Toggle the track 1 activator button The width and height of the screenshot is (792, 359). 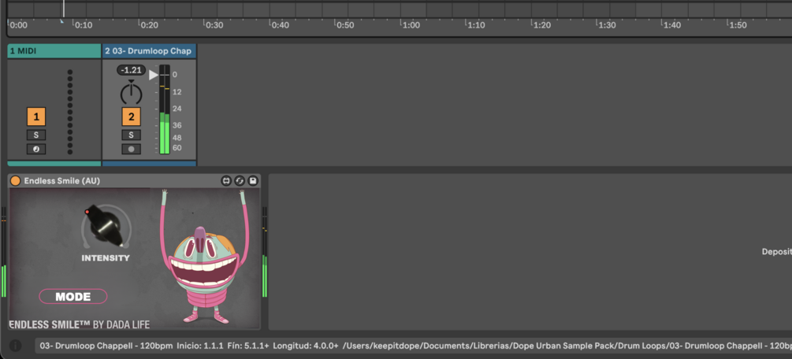pos(36,117)
